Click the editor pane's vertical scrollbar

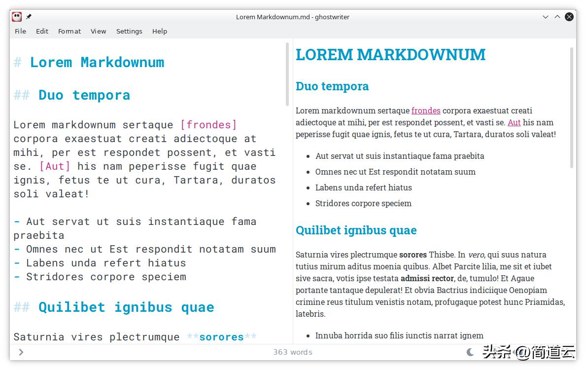(x=287, y=74)
